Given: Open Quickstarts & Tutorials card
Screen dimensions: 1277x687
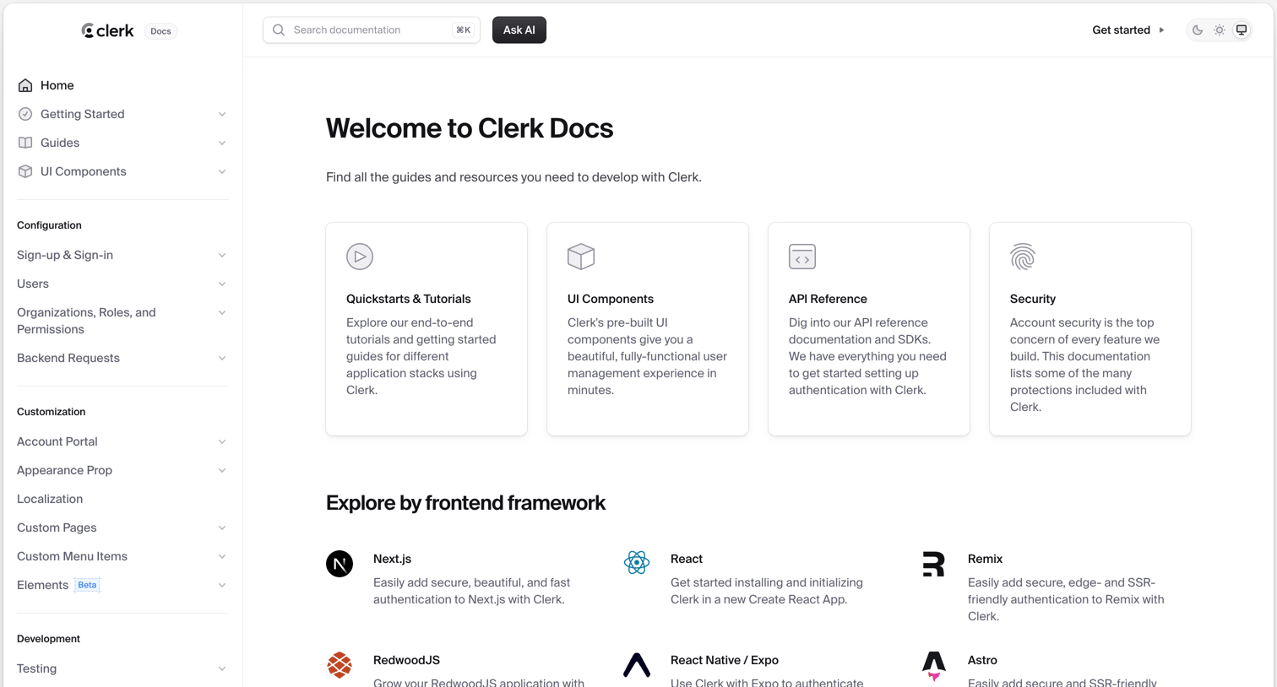Looking at the screenshot, I should pos(427,329).
